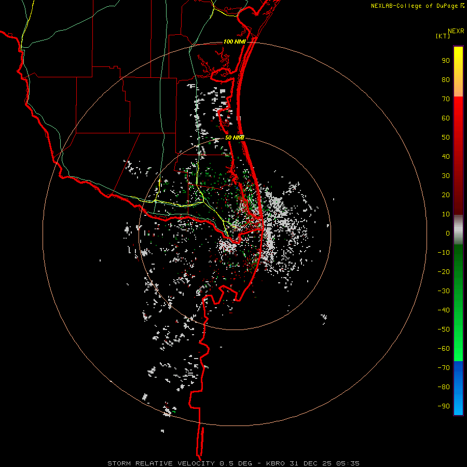Viewport: 467px width, 467px height.
Task: Click the positive 20 value on the velocity scale
Action: (446, 195)
